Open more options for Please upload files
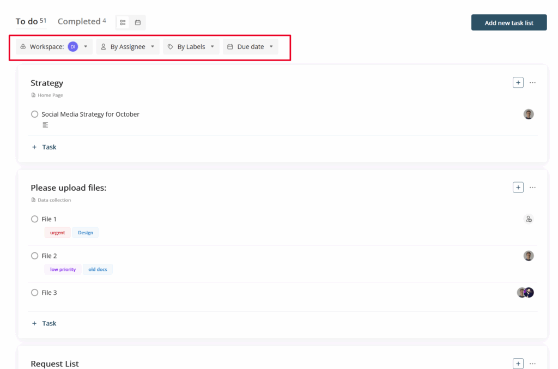Viewport: 558px width, 369px height. pyautogui.click(x=532, y=187)
